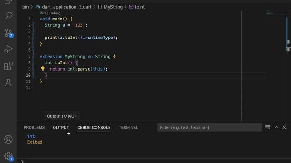The image size is (291, 163).
Task: Open the Testing flask view
Action: 9,82
